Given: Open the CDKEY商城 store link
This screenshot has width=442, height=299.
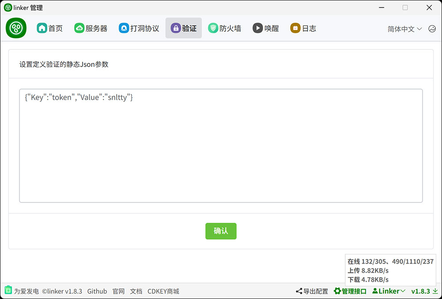Looking at the screenshot, I should tap(163, 291).
